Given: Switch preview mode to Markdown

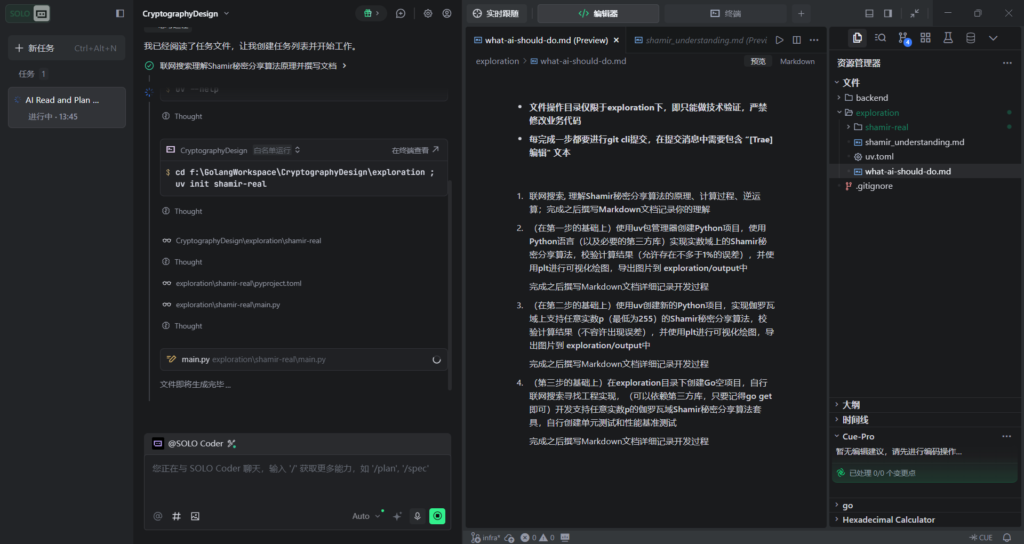Looking at the screenshot, I should (x=797, y=61).
